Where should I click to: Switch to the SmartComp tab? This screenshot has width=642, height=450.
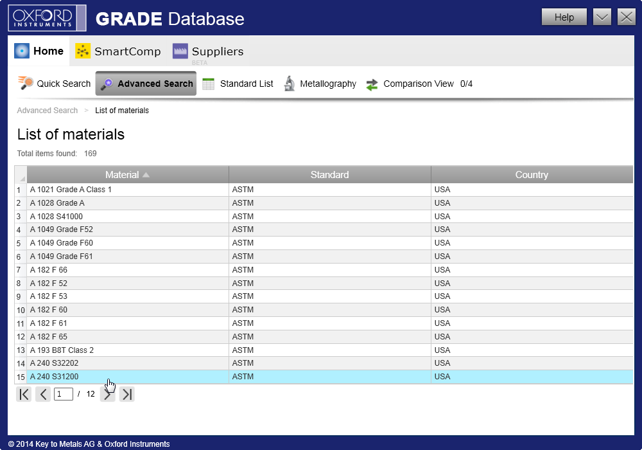click(118, 51)
